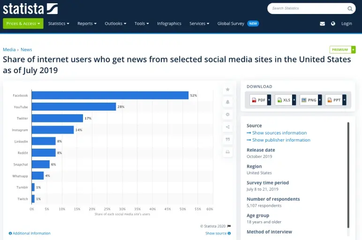Click the plus on the PPT button
Image resolution: width=362 pixels, height=240 pixels.
coord(344,100)
